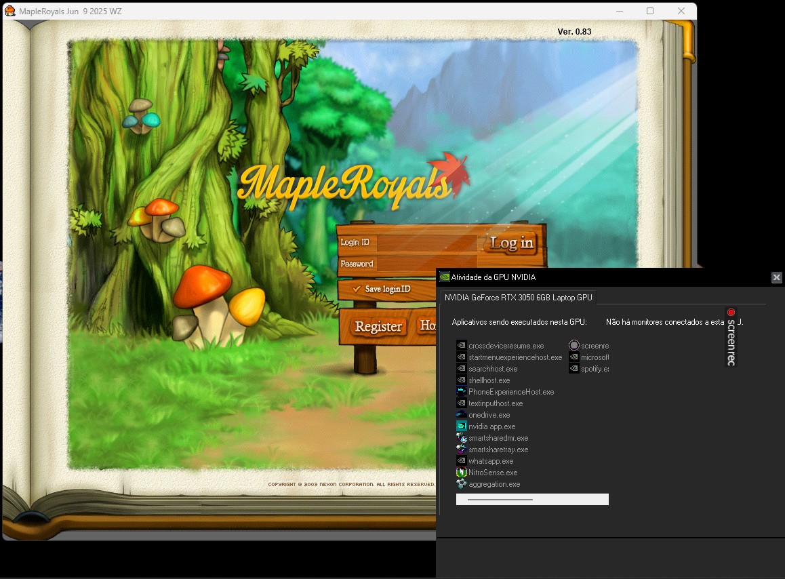Image resolution: width=785 pixels, height=579 pixels.
Task: Click the red ScreenRec recording indicator
Action: (731, 312)
